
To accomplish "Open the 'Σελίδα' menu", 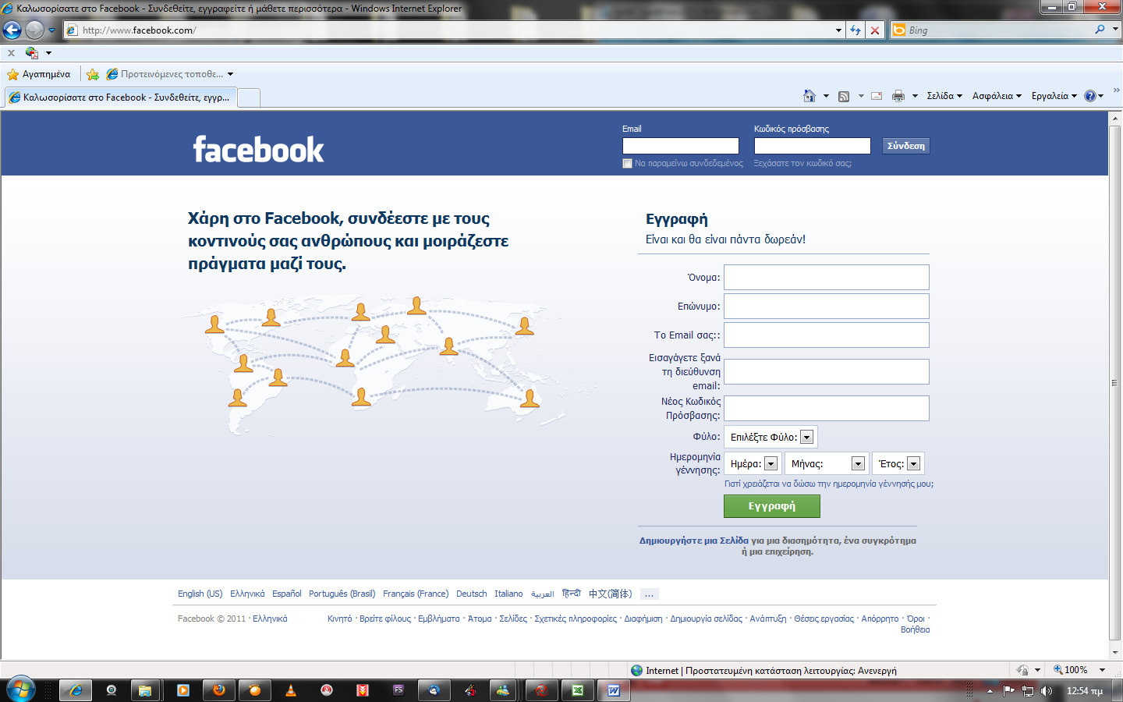I will pos(944,96).
